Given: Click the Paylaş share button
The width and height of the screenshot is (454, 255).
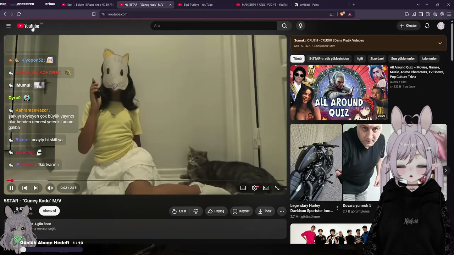Looking at the screenshot, I should point(216,211).
